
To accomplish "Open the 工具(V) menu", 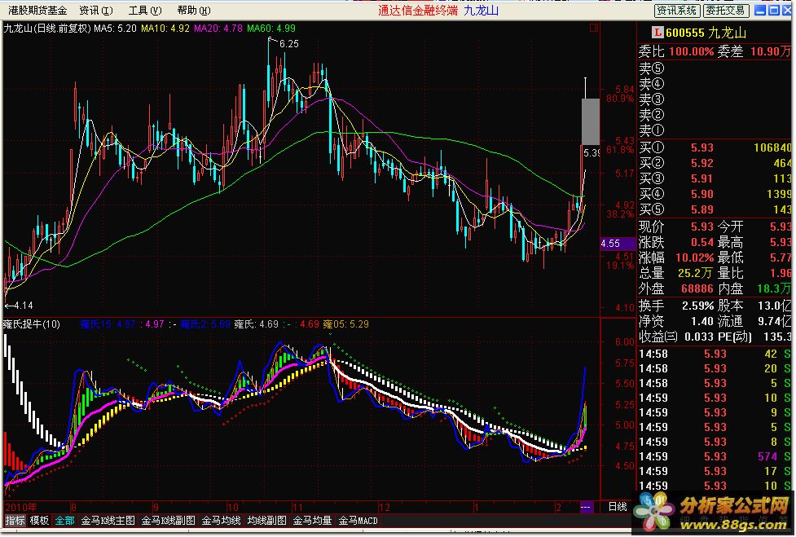I will [x=145, y=10].
